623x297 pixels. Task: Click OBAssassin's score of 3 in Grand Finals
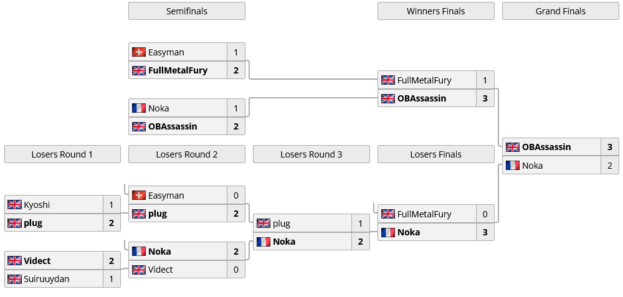coord(610,147)
